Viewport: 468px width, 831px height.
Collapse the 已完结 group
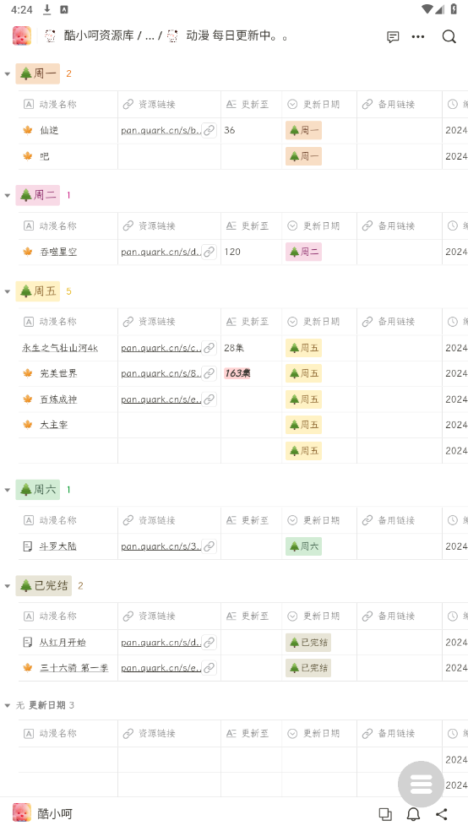click(x=8, y=586)
